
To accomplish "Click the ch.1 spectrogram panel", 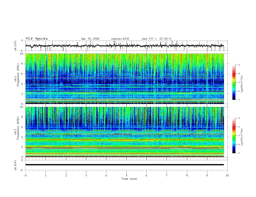I will point(125,79).
